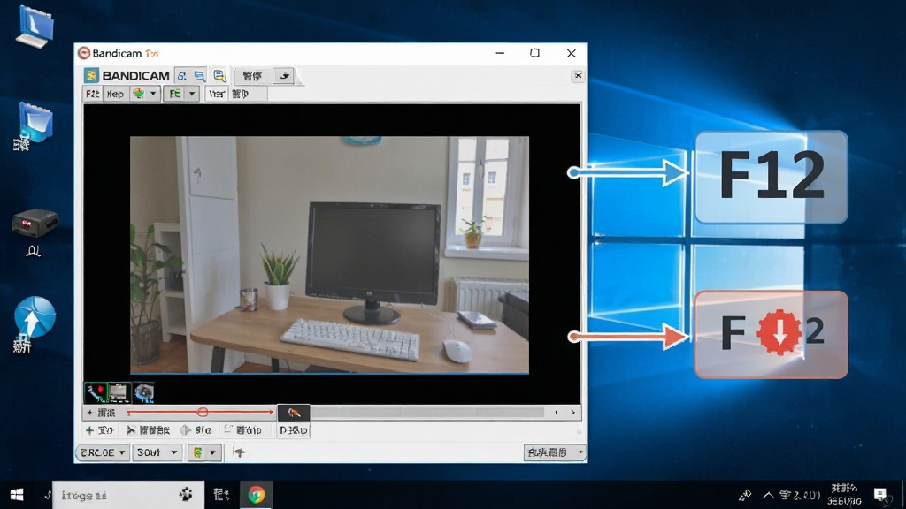This screenshot has width=906, height=509.
Task: Click the first blue icon after BANDICAM
Action: [x=182, y=76]
